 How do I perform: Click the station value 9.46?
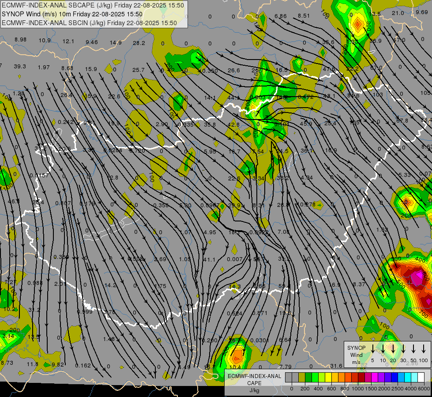point(92,42)
